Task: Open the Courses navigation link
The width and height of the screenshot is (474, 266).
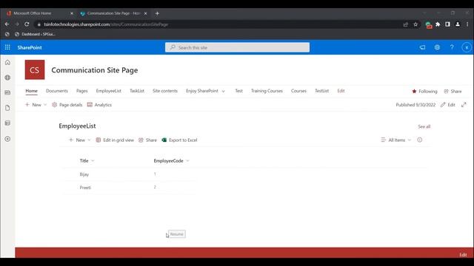Action: coord(298,91)
